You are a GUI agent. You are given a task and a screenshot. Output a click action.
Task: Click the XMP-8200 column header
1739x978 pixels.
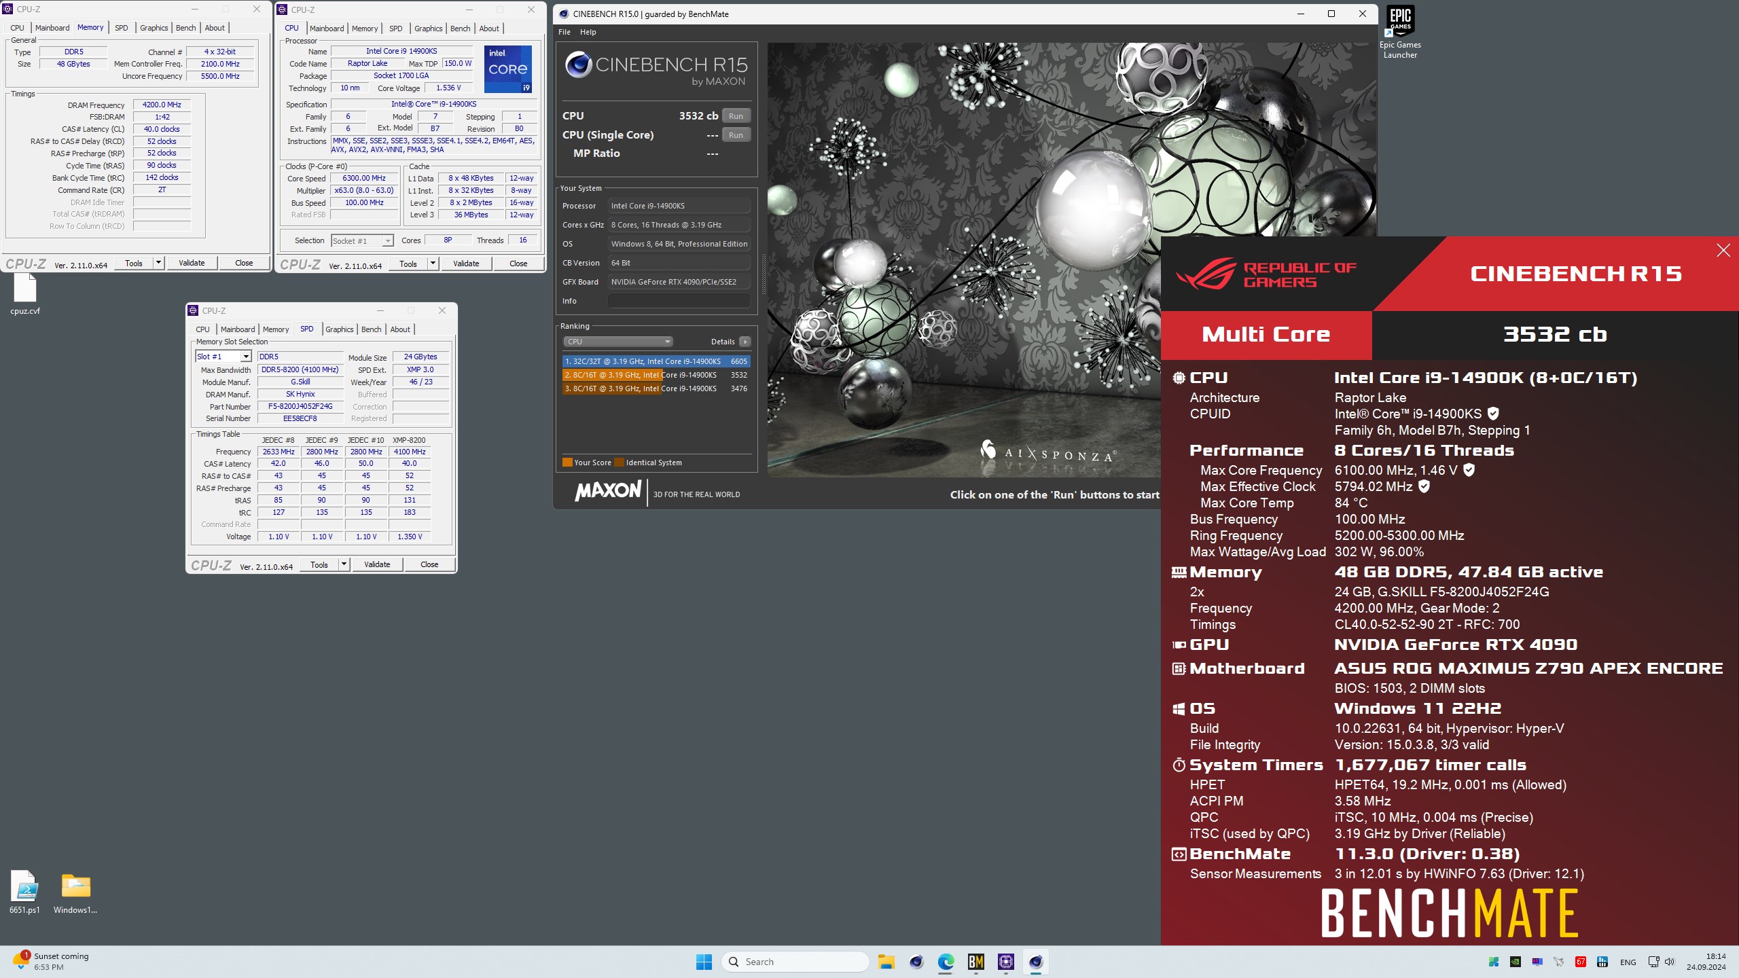[409, 440]
